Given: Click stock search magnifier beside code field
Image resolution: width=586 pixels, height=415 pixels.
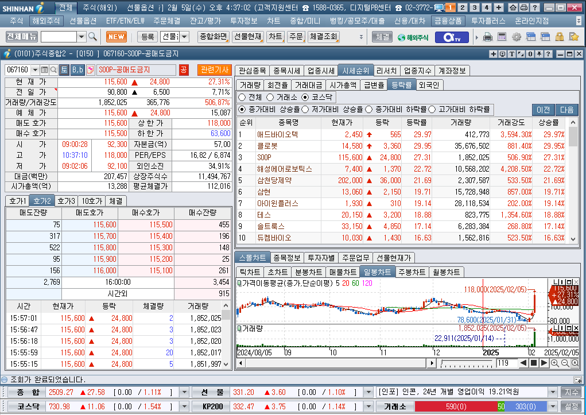Looking at the screenshot, I should click(x=53, y=70).
